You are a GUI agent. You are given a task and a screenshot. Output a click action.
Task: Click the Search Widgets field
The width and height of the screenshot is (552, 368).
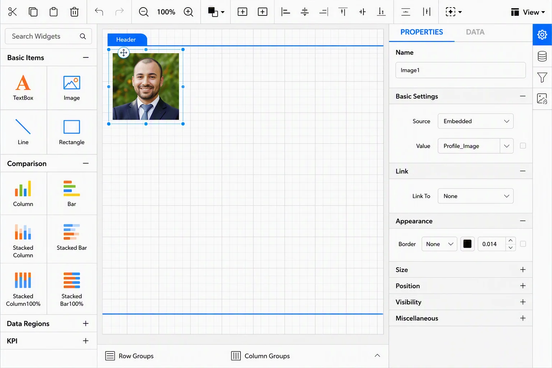48,36
